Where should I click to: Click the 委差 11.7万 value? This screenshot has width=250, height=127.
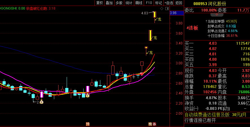(x=243, y=10)
